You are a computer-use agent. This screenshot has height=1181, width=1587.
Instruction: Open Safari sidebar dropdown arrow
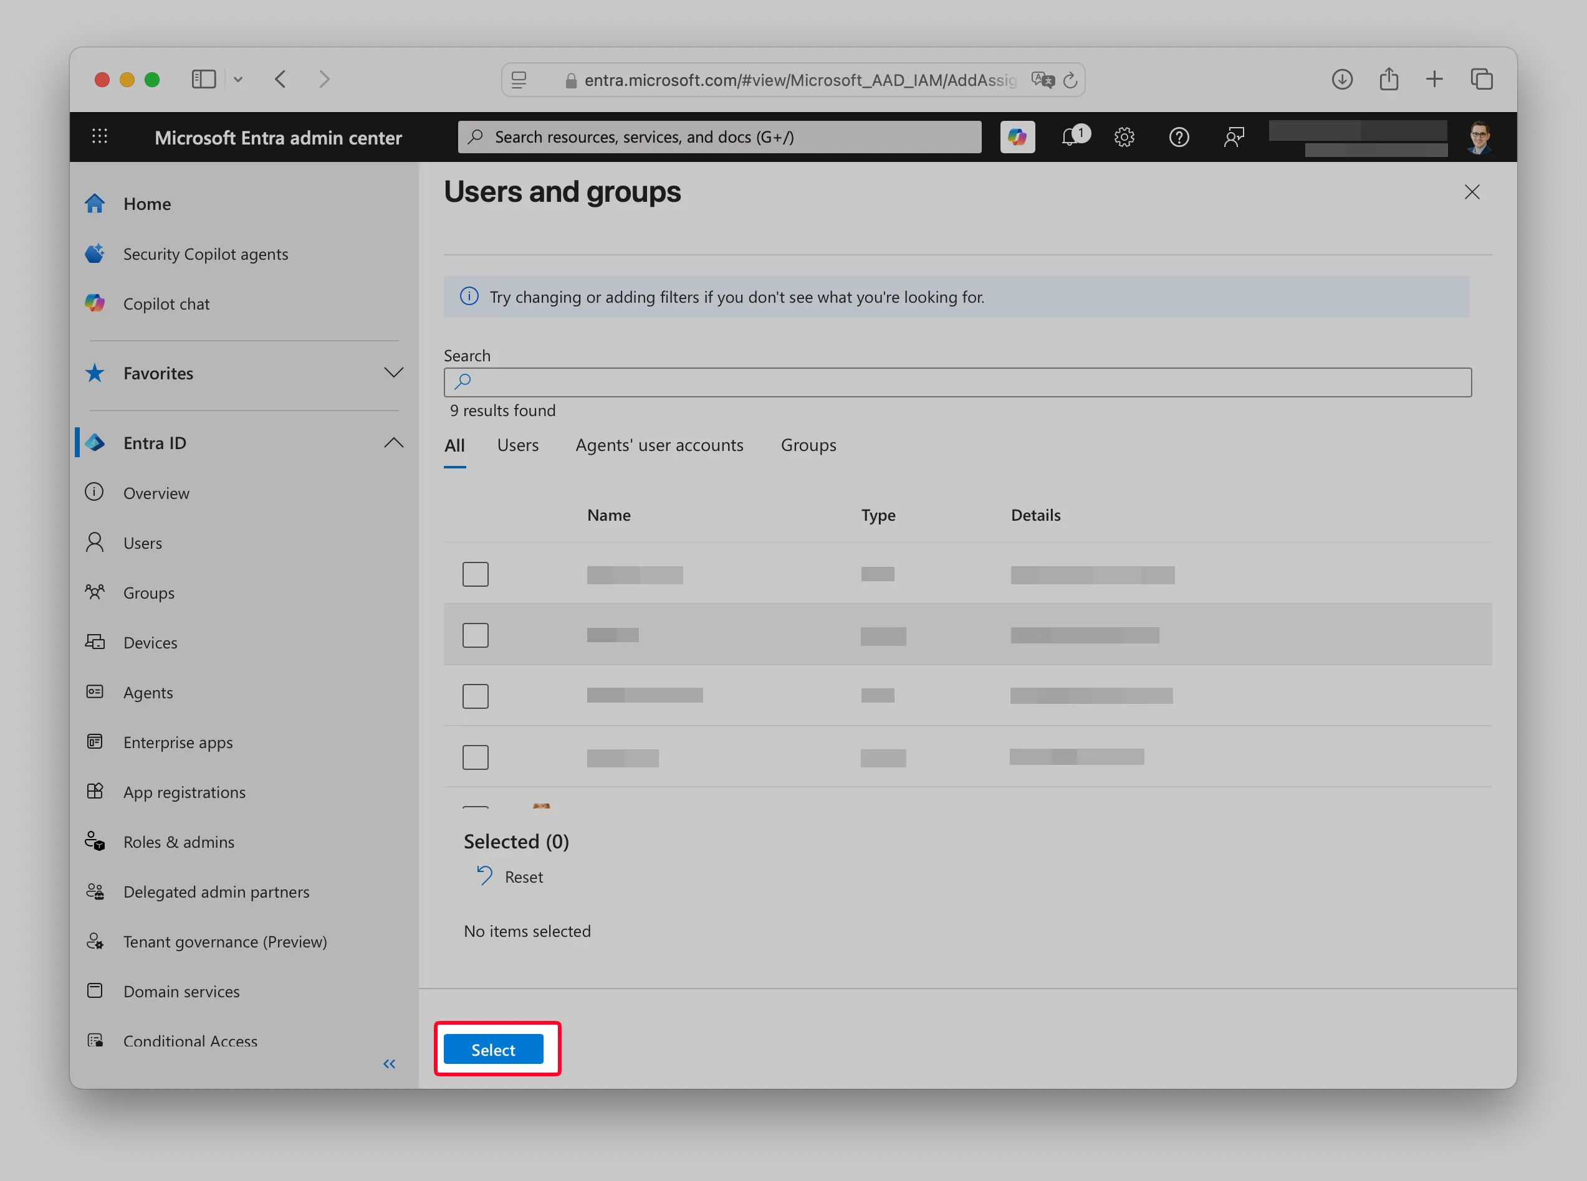[x=238, y=79]
